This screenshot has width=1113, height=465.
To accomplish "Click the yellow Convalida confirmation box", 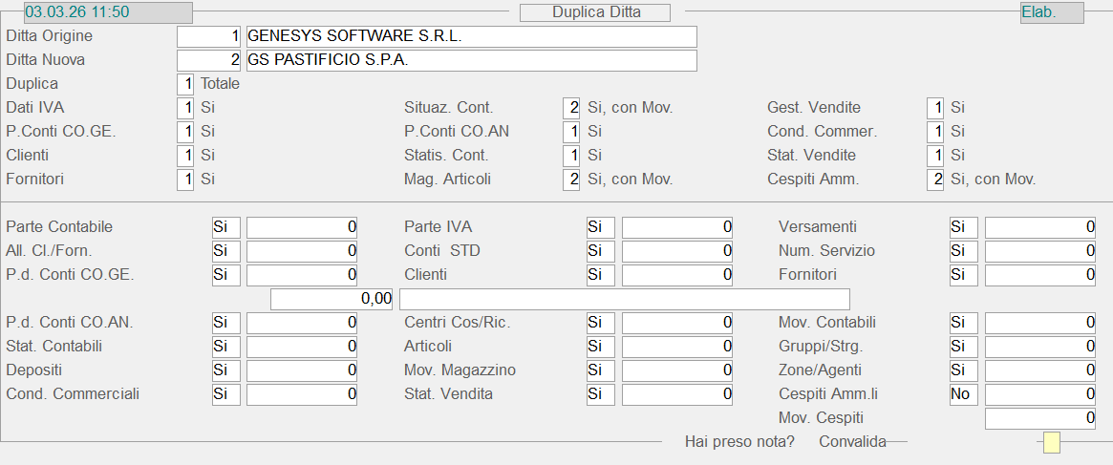I will click(x=1051, y=442).
